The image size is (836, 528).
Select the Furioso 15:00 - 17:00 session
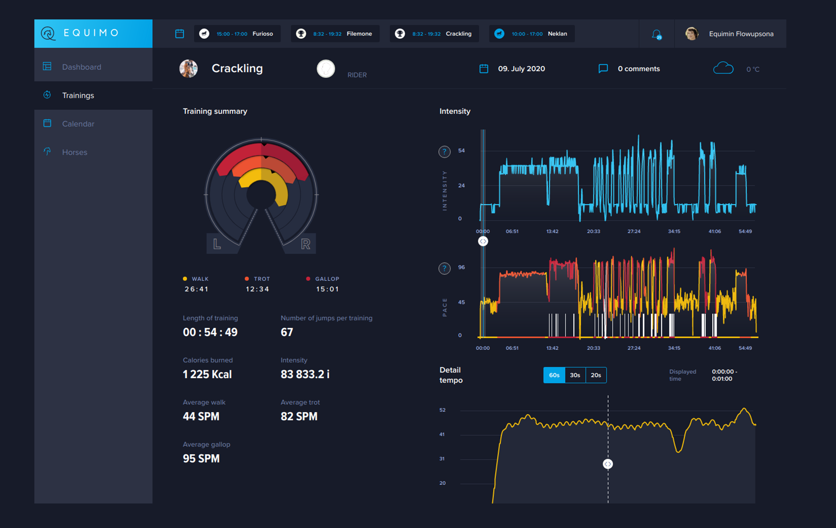[237, 34]
